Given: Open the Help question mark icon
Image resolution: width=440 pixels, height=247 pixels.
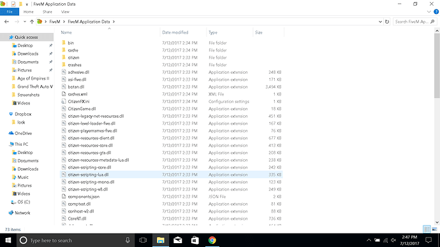Looking at the screenshot, I should (x=436, y=11).
